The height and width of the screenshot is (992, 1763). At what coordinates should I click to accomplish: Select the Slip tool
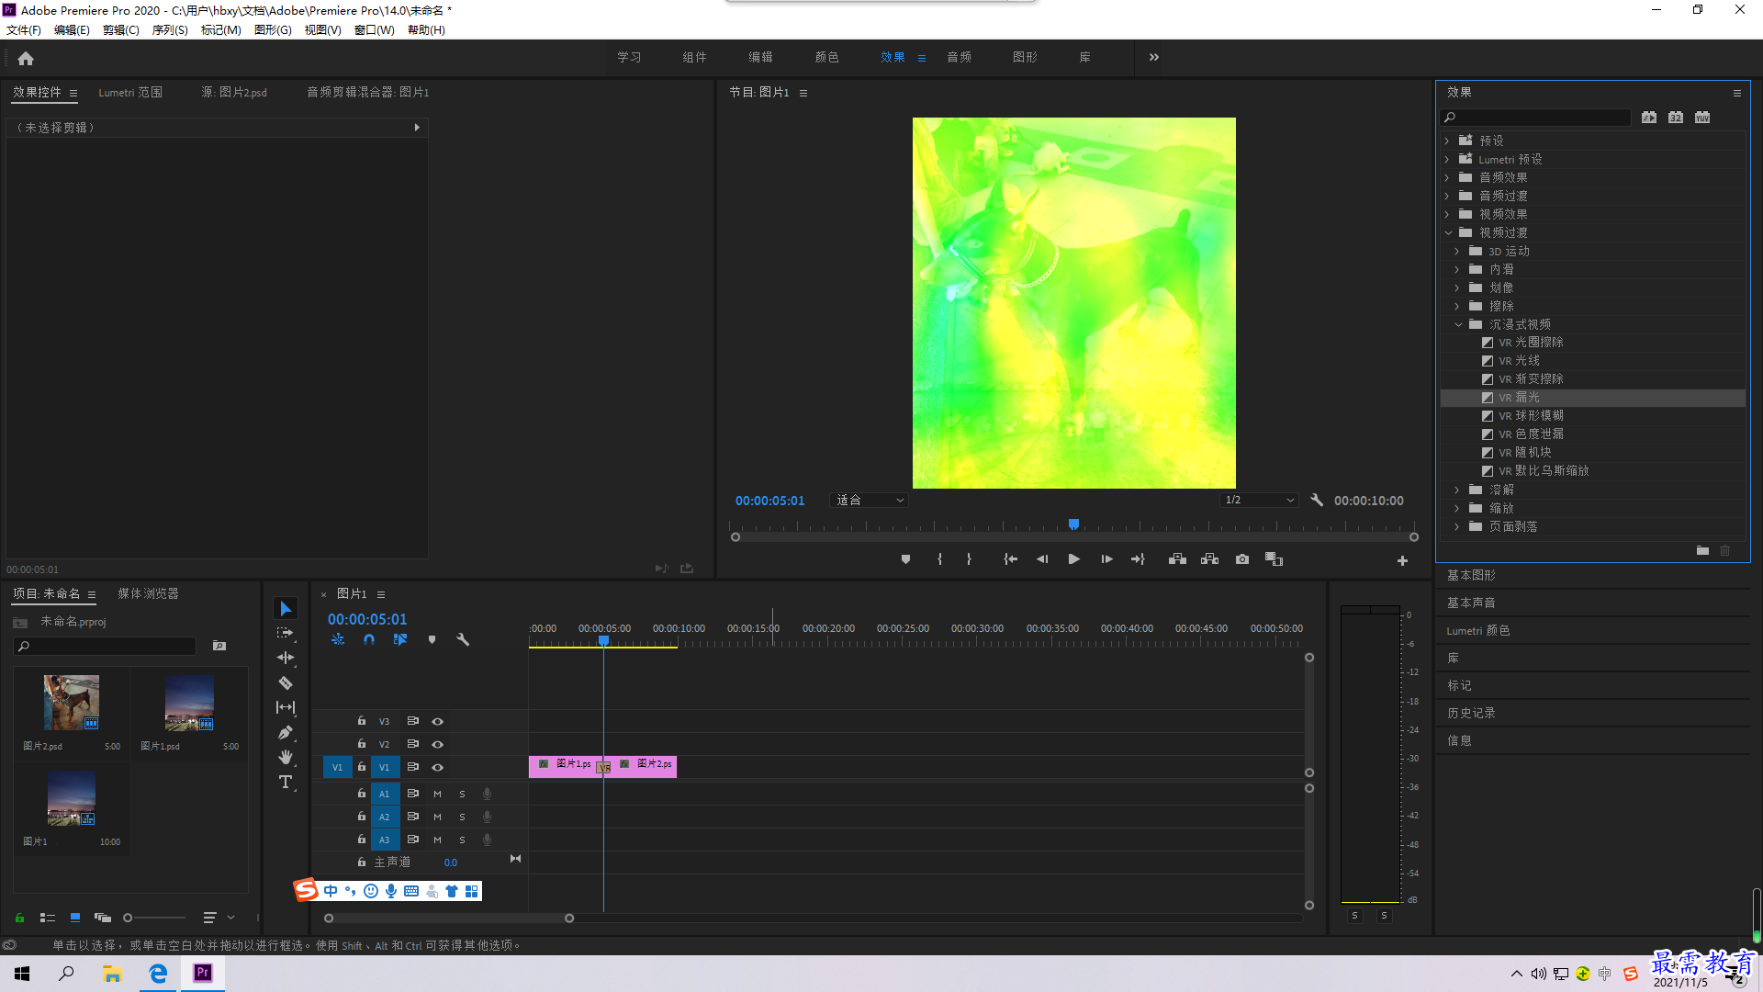(286, 707)
